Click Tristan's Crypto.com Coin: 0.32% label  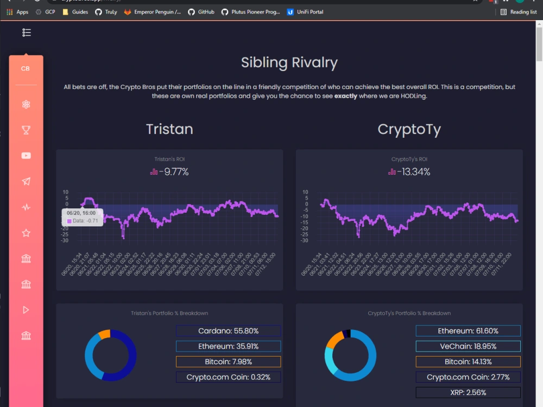click(228, 377)
